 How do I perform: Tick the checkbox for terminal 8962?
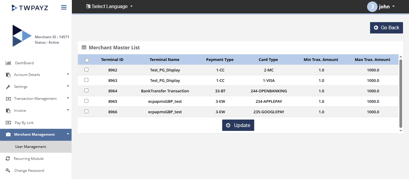tap(87, 69)
